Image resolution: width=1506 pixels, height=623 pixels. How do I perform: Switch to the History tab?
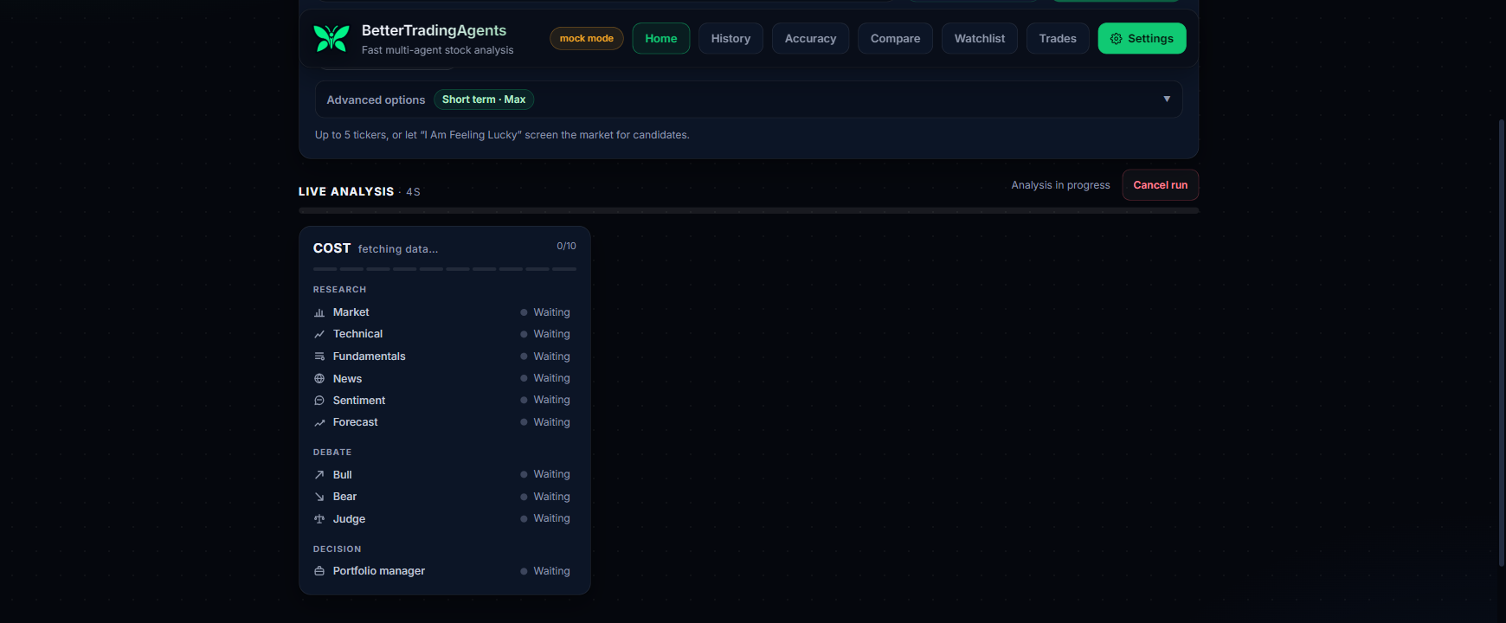tap(730, 38)
